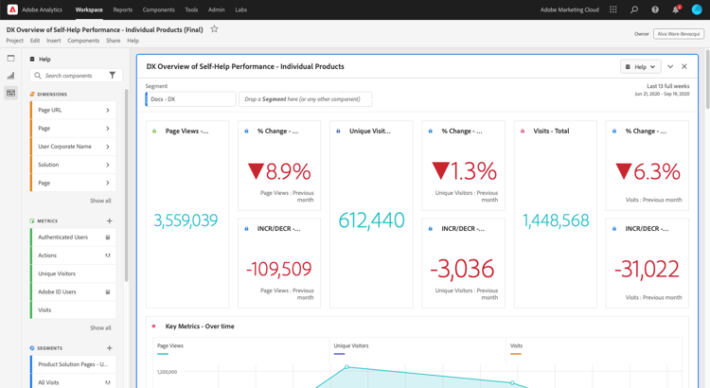Click the Metrics section icon

pyautogui.click(x=32, y=220)
